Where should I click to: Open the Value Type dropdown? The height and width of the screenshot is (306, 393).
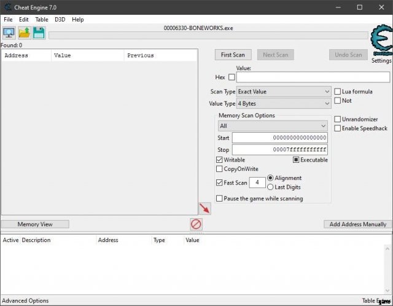tap(283, 104)
